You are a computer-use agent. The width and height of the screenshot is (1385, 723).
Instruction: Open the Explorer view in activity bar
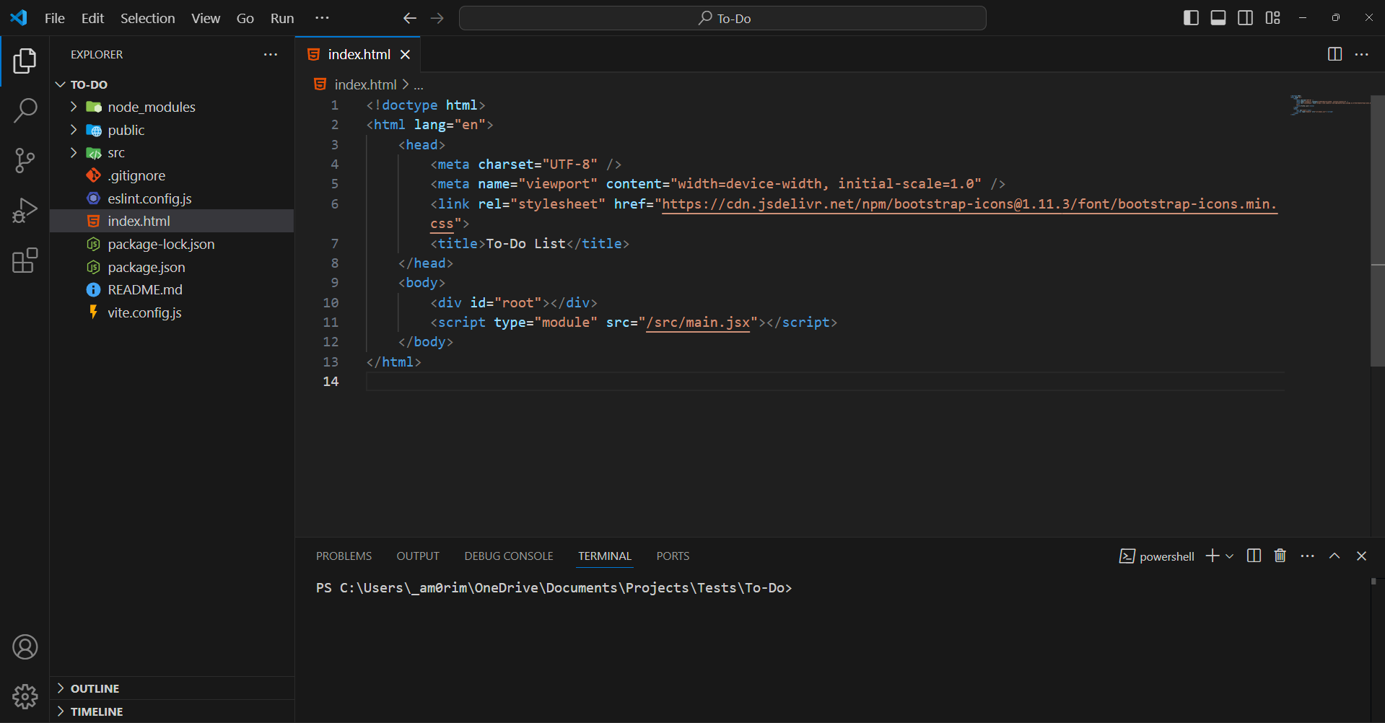click(x=25, y=61)
